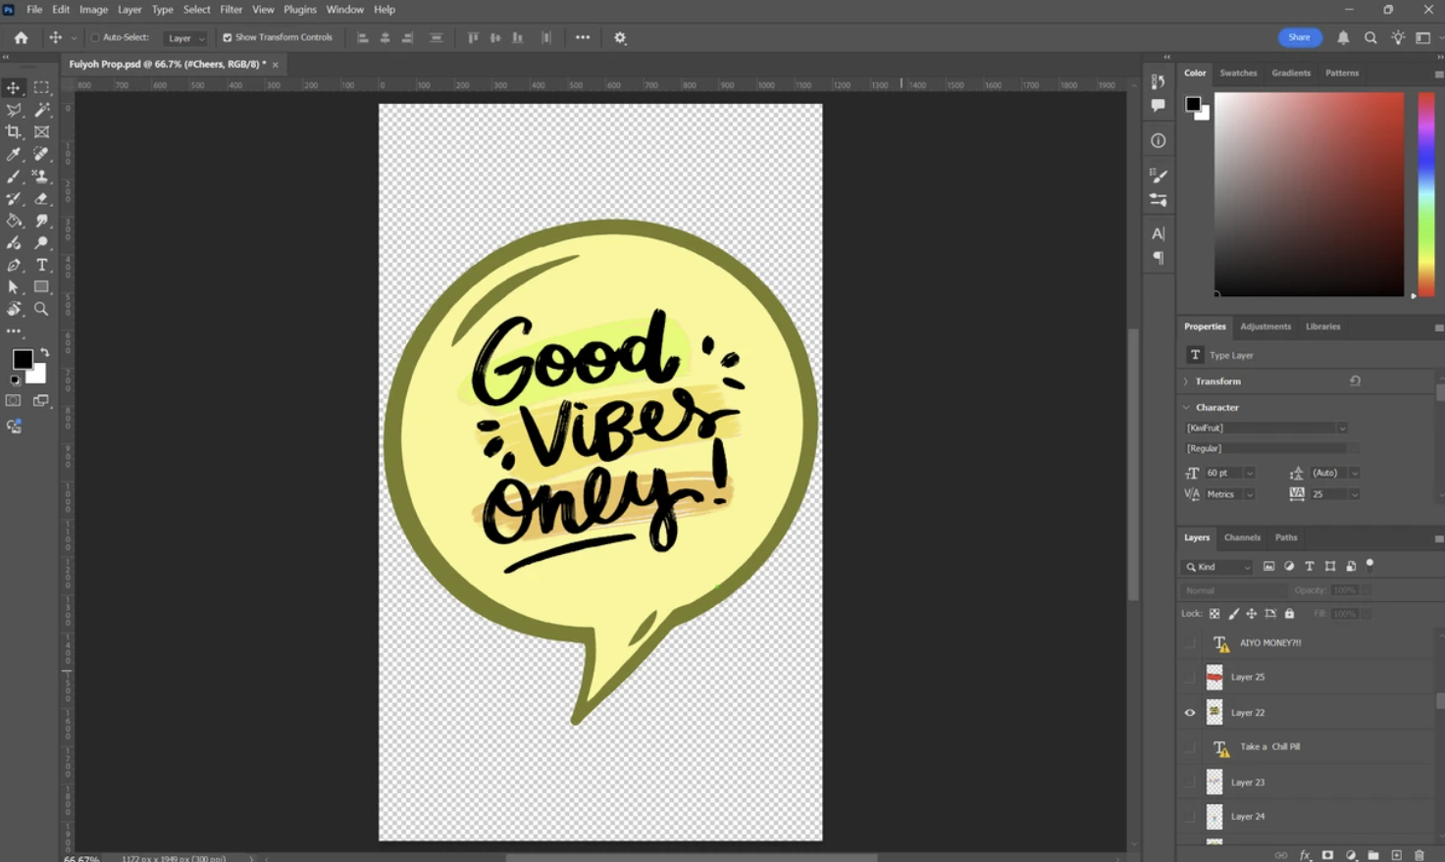1445x862 pixels.
Task: Expand the Transform section in Properties
Action: [1186, 381]
